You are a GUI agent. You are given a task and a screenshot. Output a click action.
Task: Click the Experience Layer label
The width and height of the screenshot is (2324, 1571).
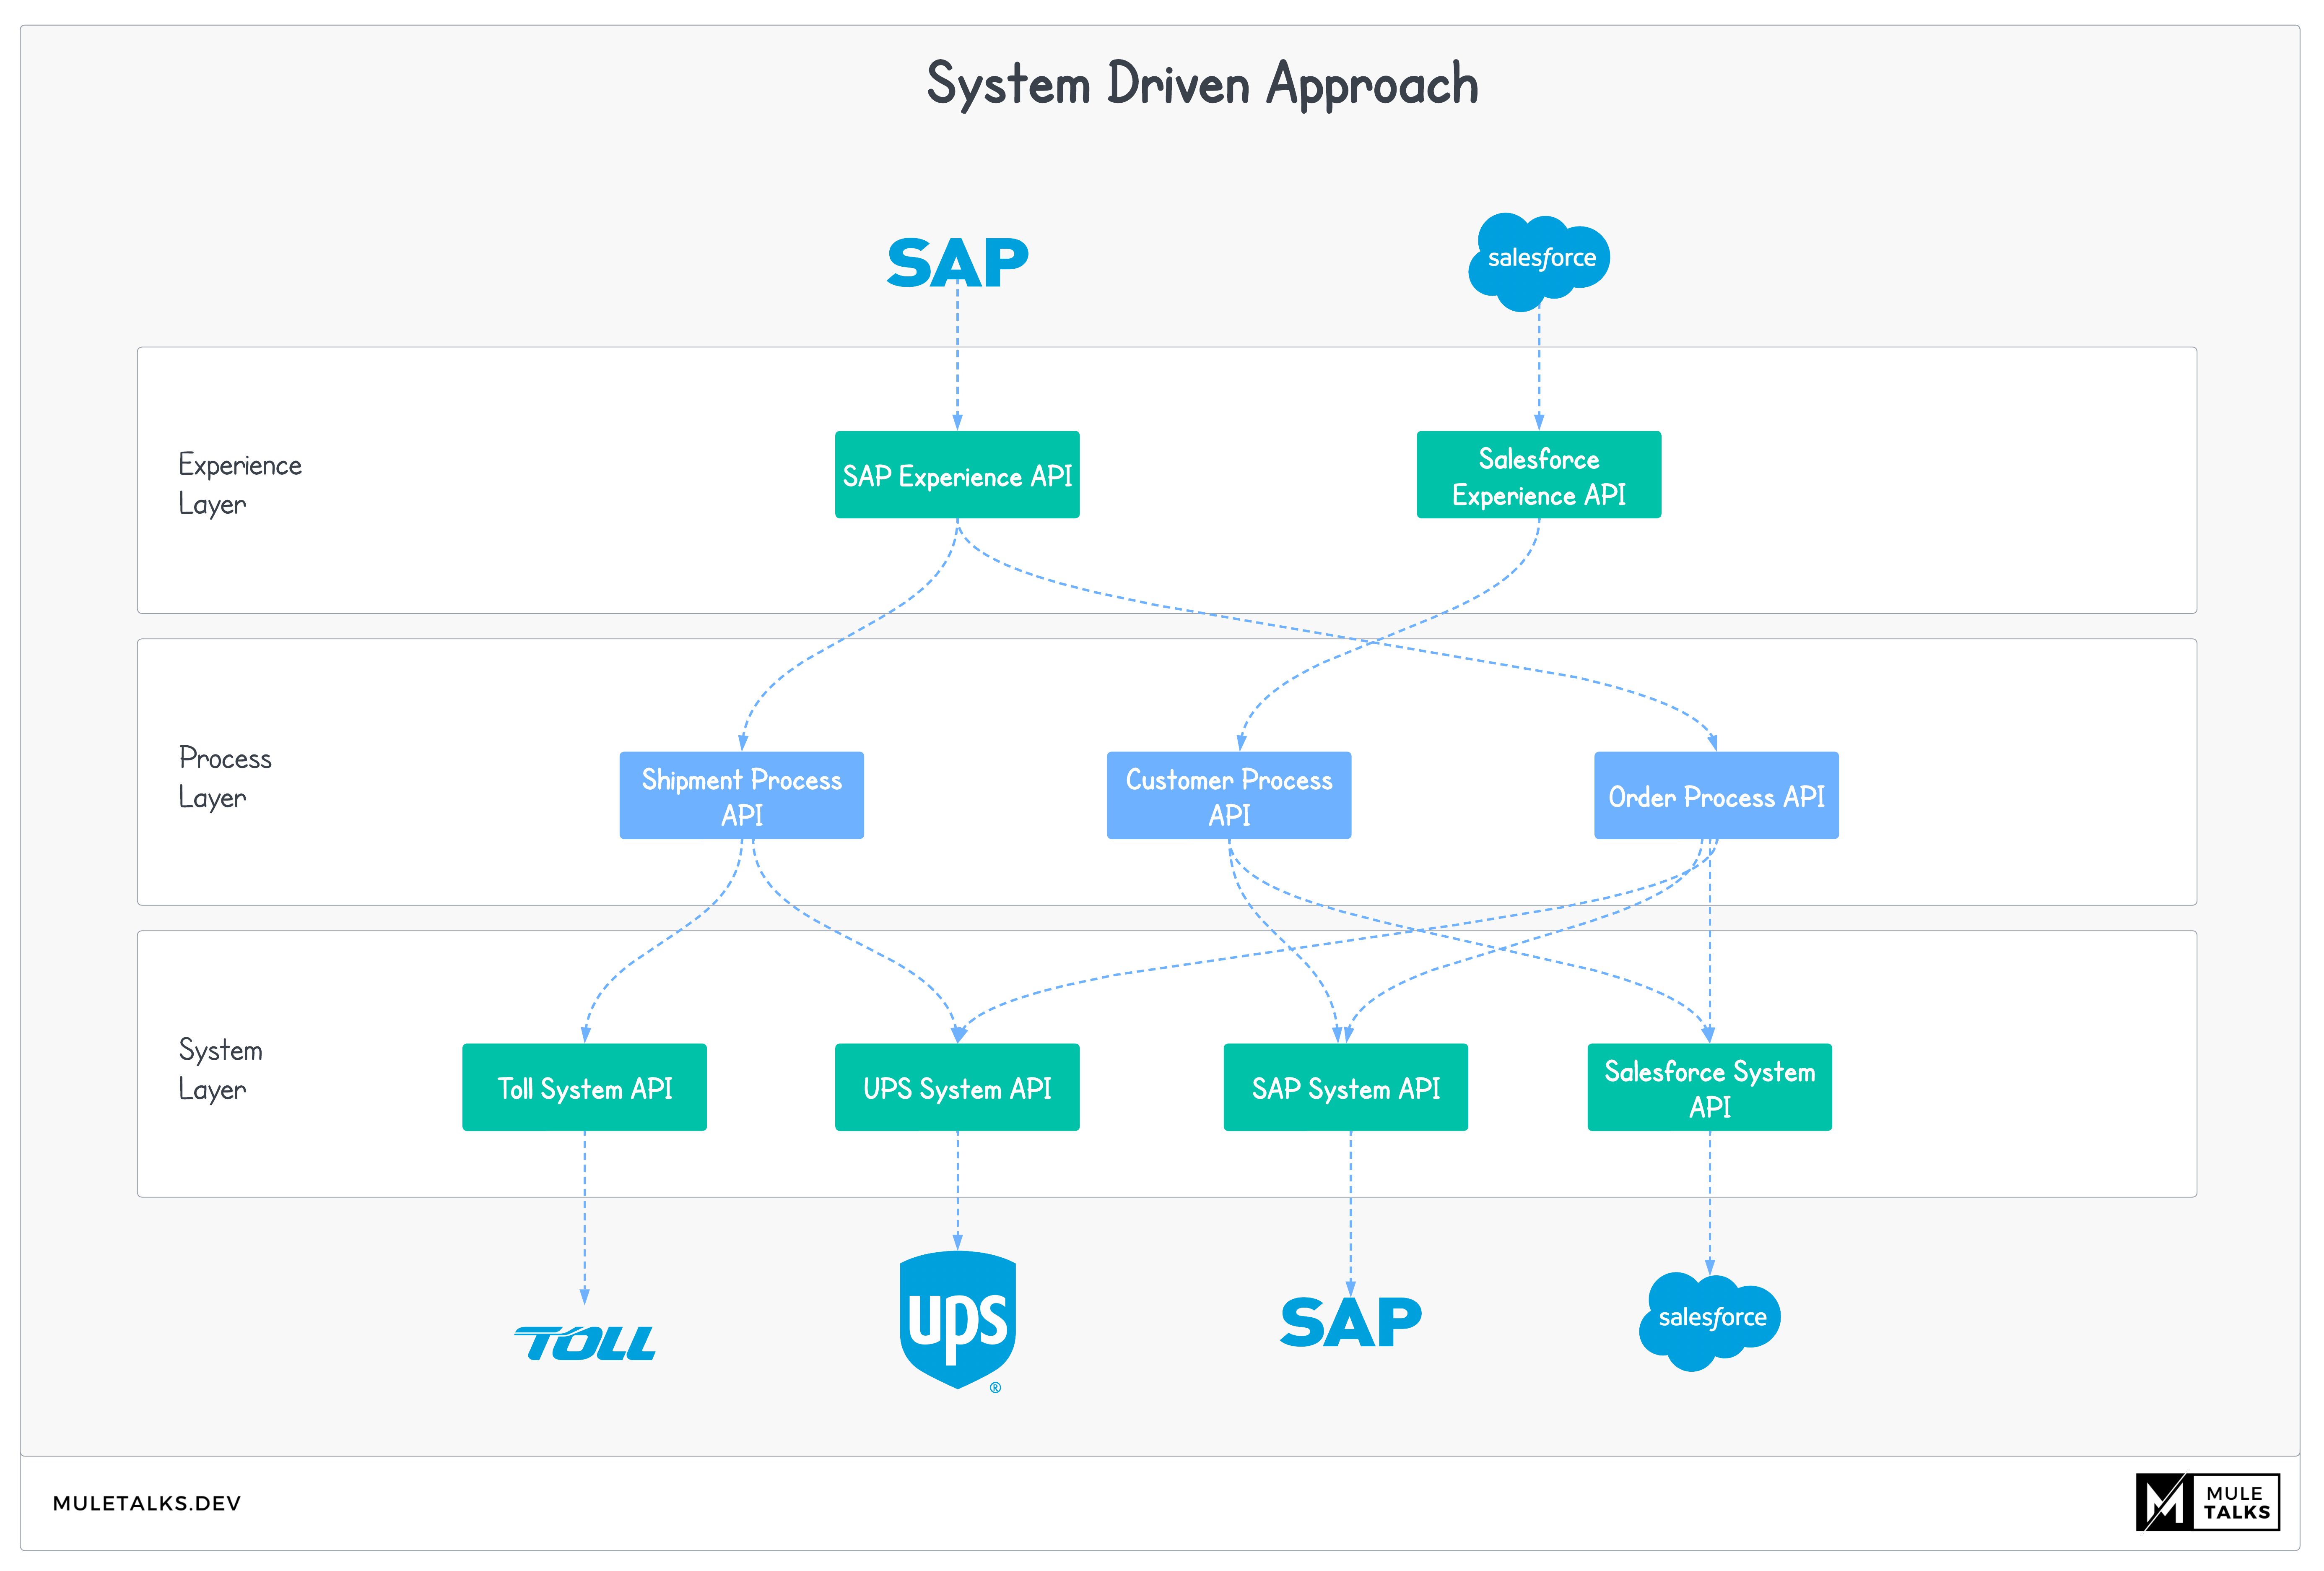point(239,484)
